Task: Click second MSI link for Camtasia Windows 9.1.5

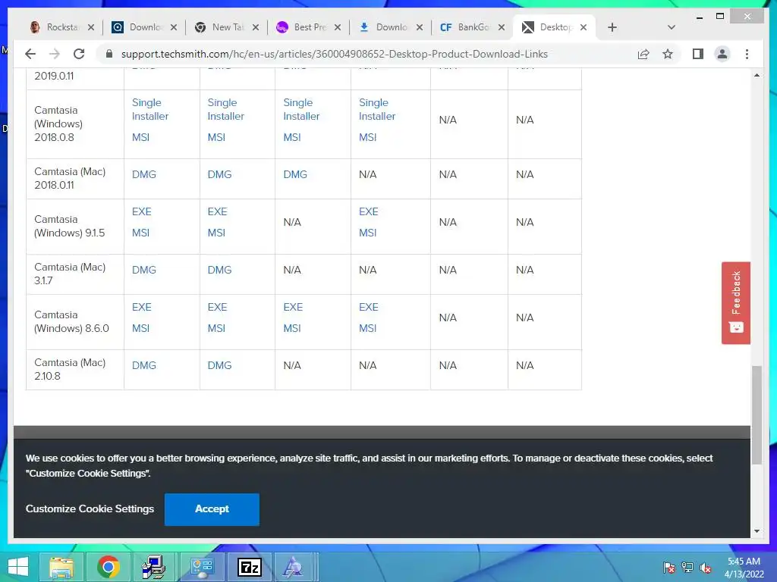Action: click(x=216, y=233)
